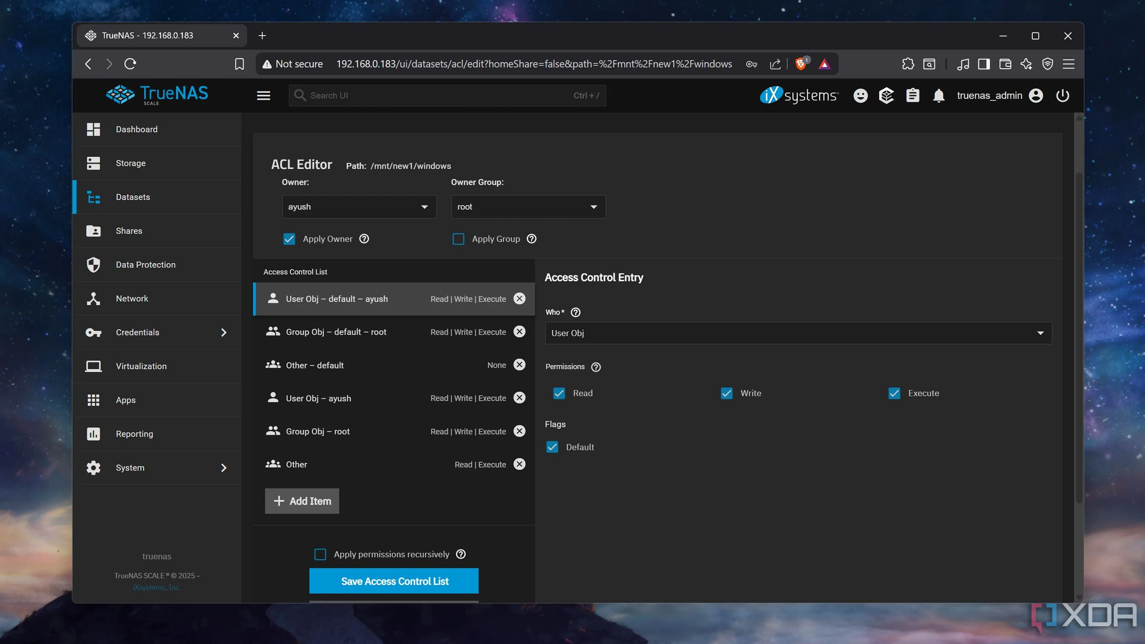Show the Apply Owner help tooltip
The height and width of the screenshot is (644, 1145).
(364, 239)
